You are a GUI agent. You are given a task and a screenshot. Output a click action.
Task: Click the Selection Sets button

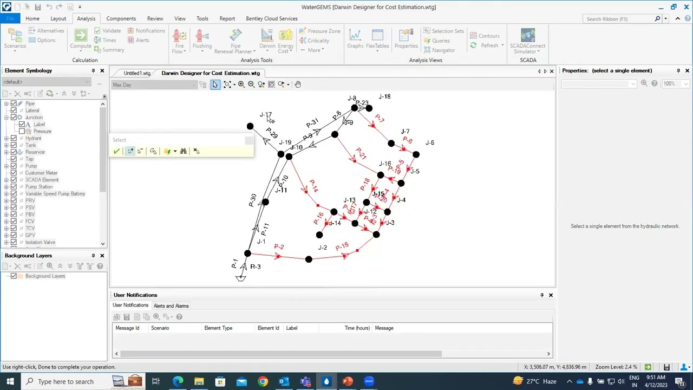coord(443,31)
